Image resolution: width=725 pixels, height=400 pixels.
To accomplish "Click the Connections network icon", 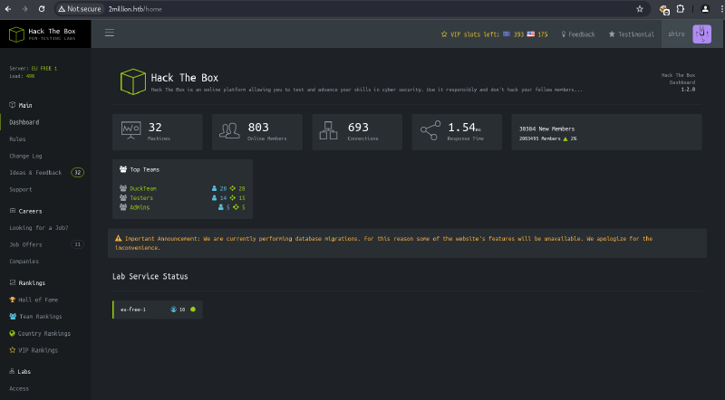I will pos(330,131).
